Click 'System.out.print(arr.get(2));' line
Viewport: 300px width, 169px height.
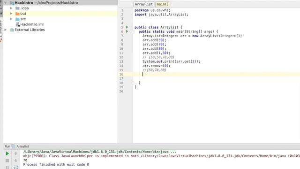pos(171,61)
